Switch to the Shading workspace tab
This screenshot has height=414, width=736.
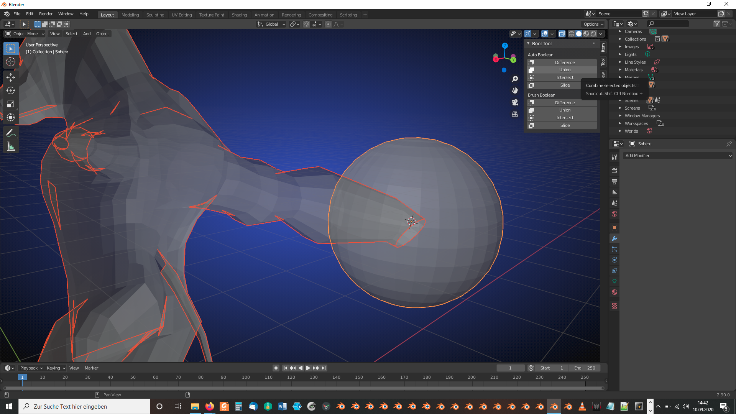(239, 15)
